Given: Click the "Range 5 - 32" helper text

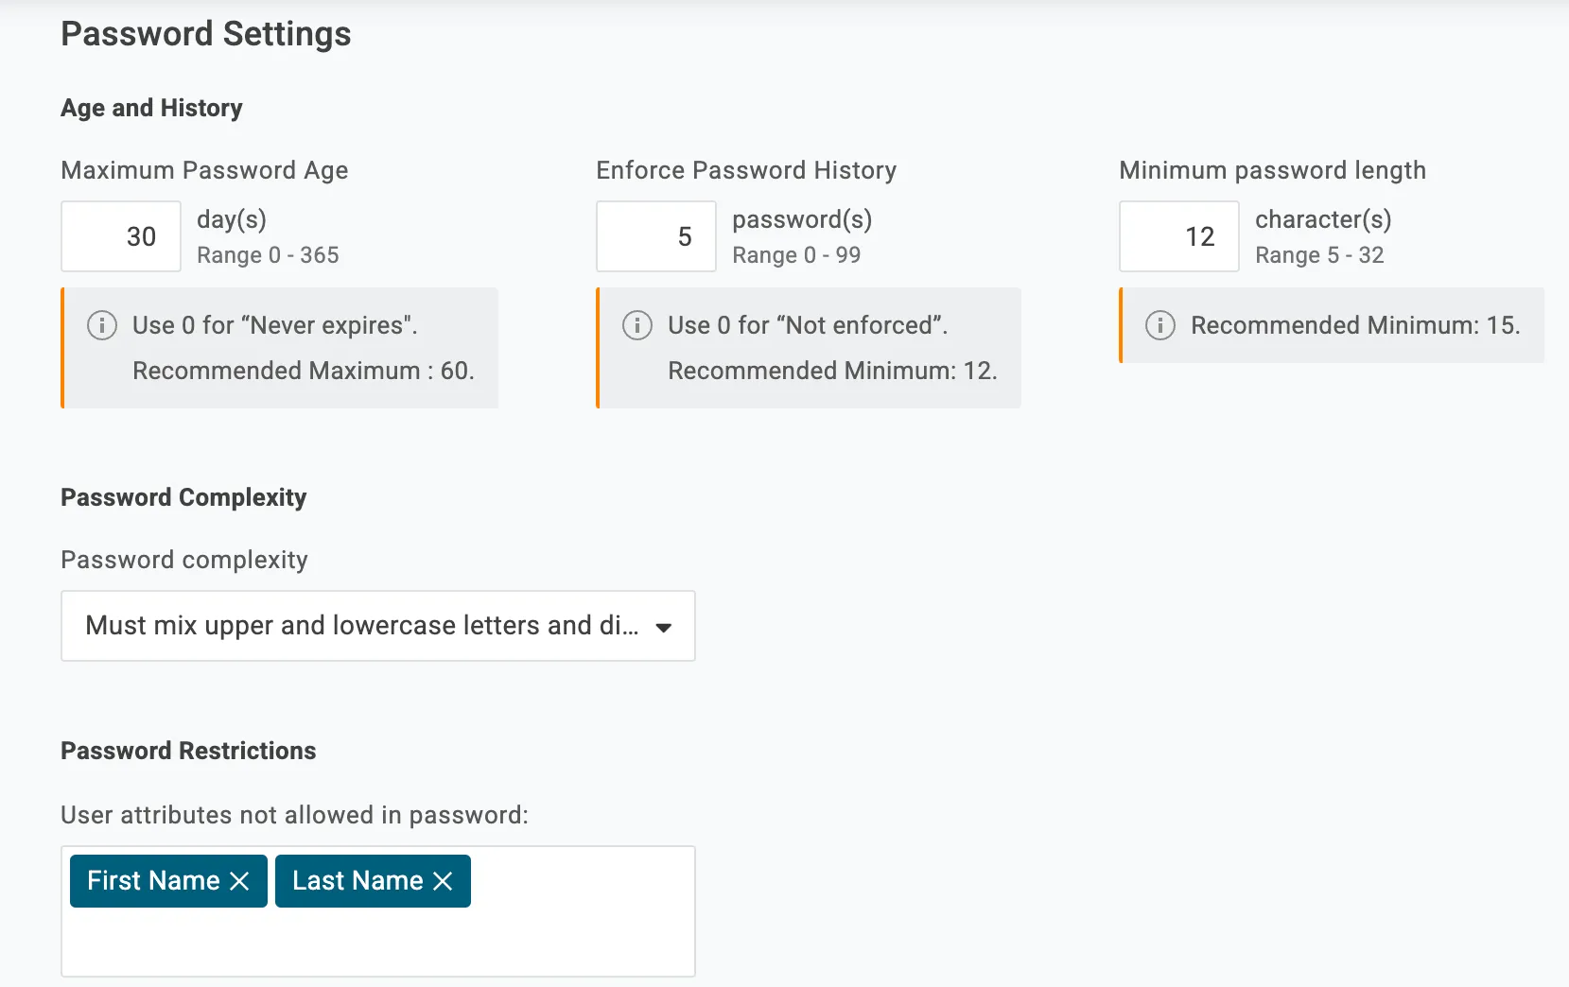Looking at the screenshot, I should tap(1319, 255).
